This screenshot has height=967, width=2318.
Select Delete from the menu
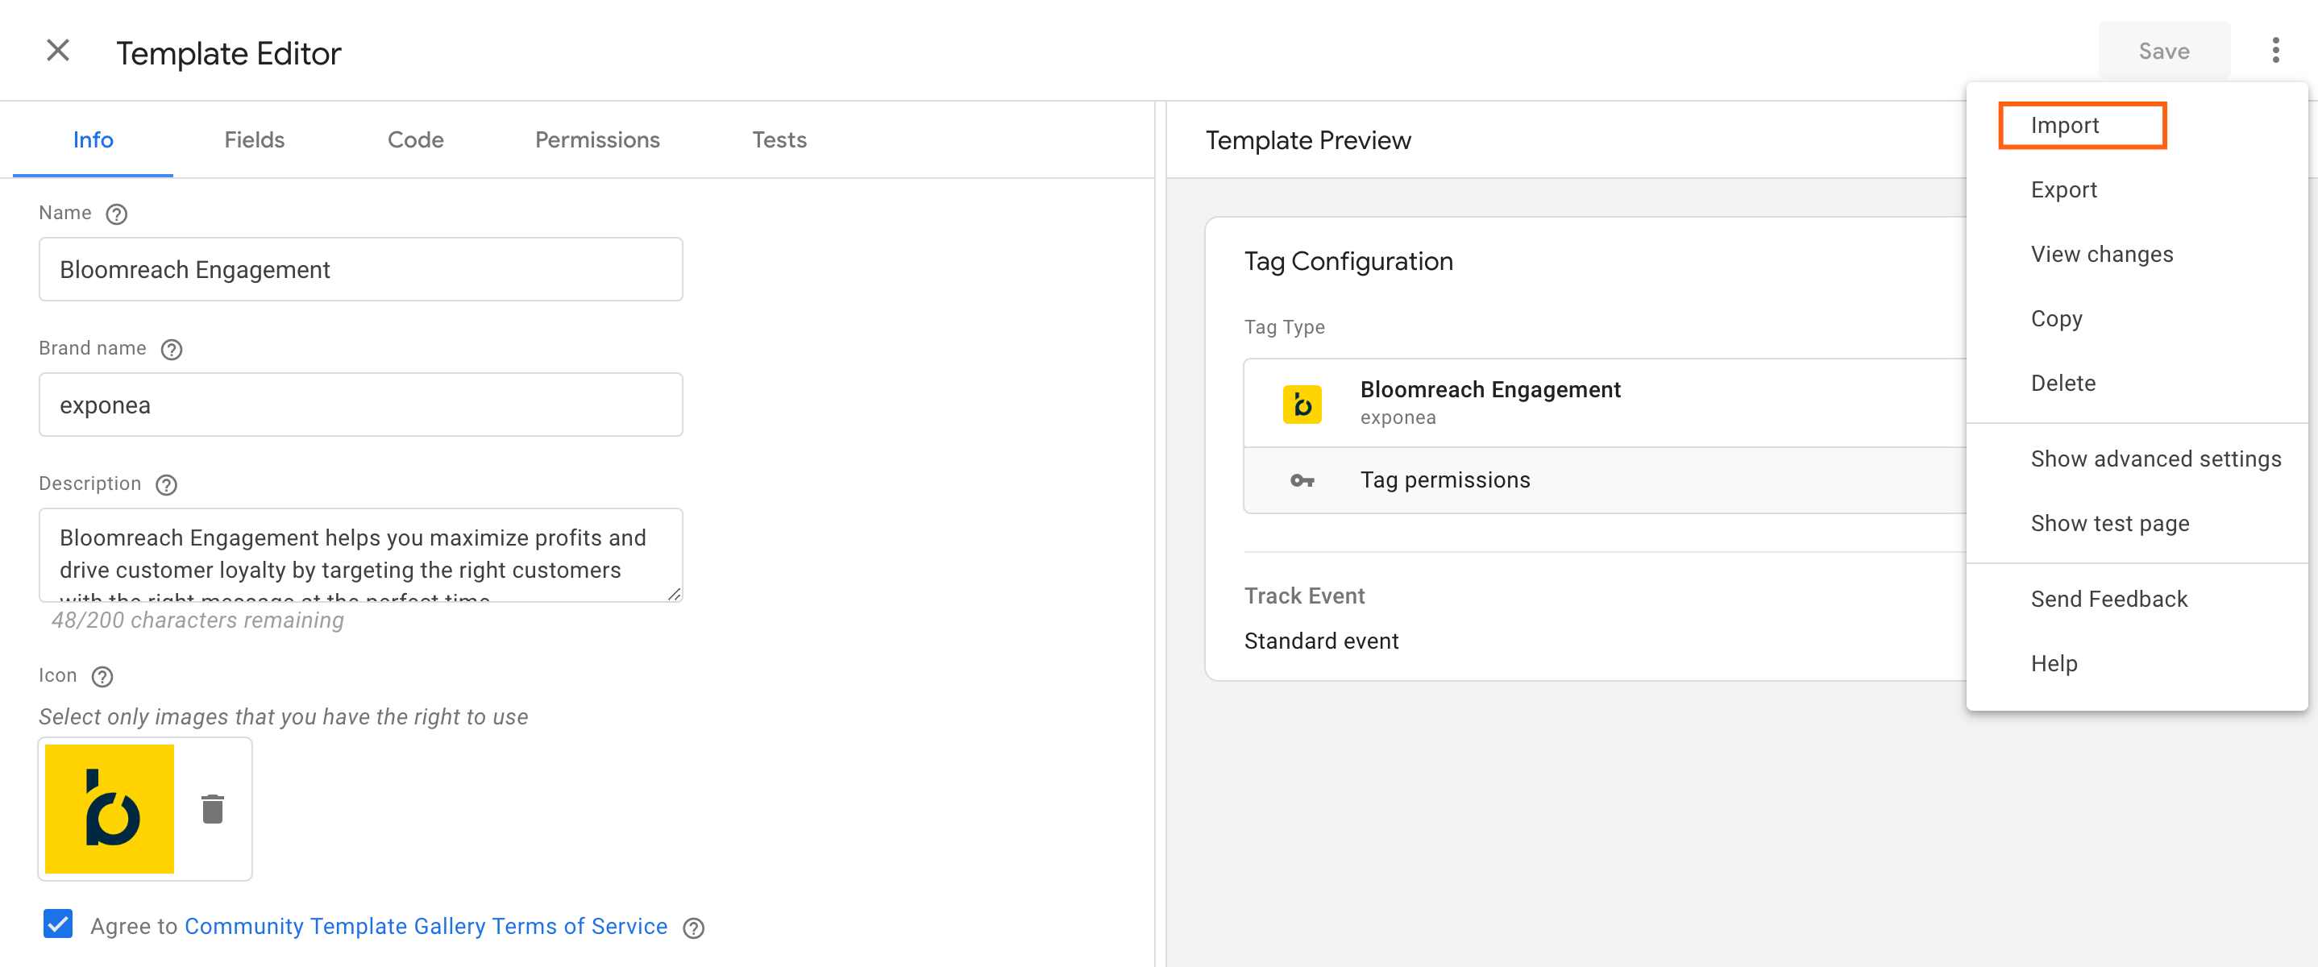[2136, 384]
